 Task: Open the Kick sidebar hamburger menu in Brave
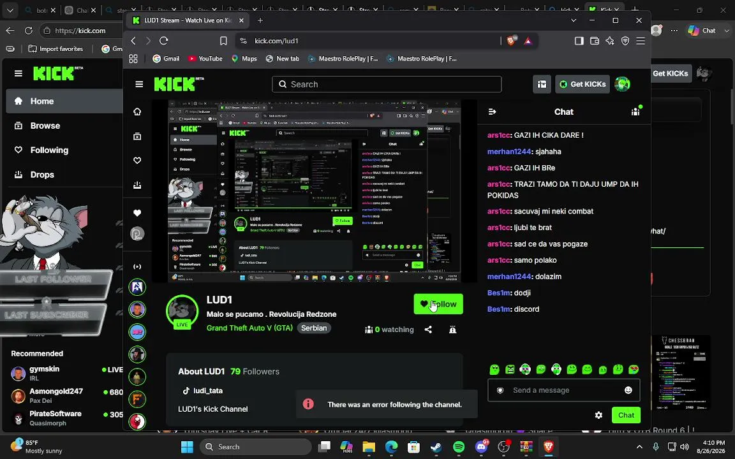pyautogui.click(x=139, y=84)
